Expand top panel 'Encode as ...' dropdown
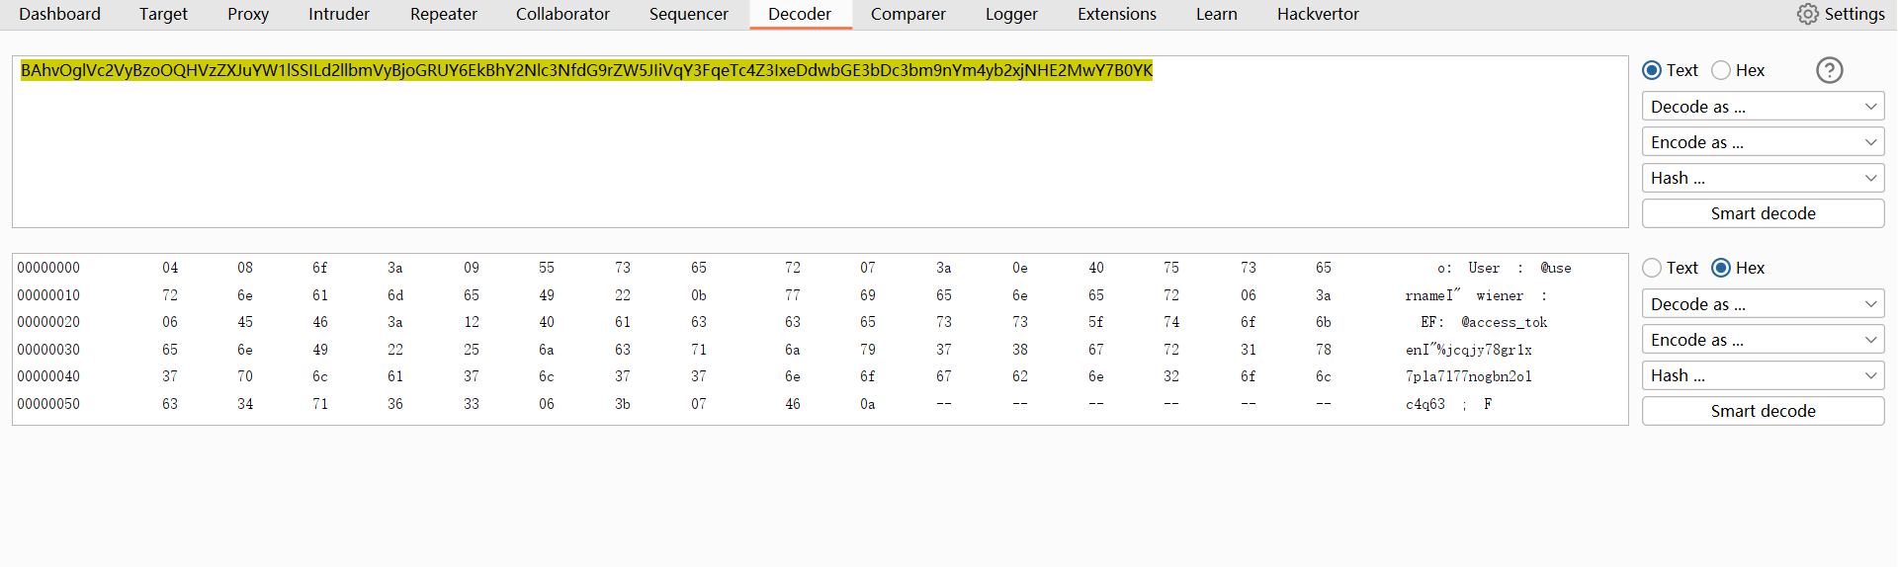Image resolution: width=1898 pixels, height=567 pixels. [x=1764, y=142]
